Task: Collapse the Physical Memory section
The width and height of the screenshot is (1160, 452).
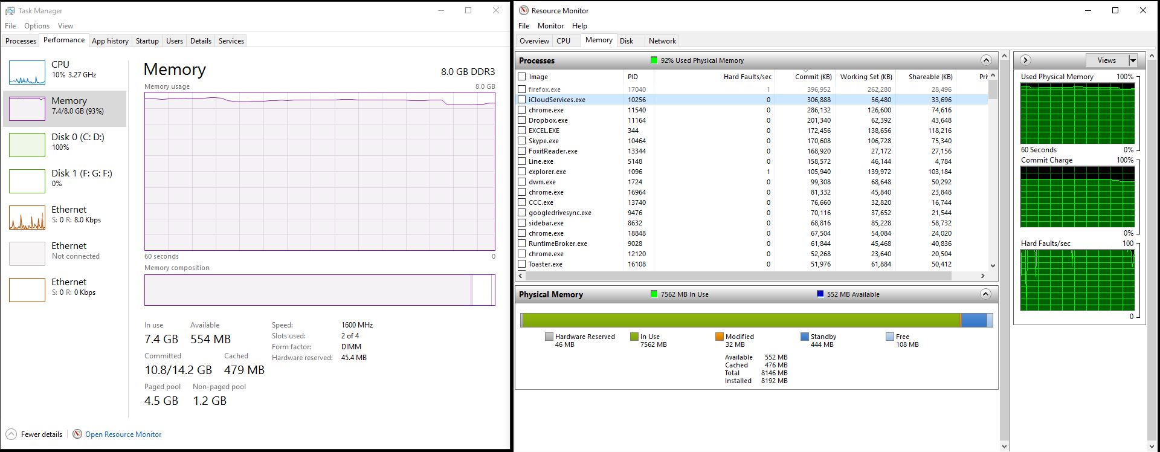Action: click(985, 294)
